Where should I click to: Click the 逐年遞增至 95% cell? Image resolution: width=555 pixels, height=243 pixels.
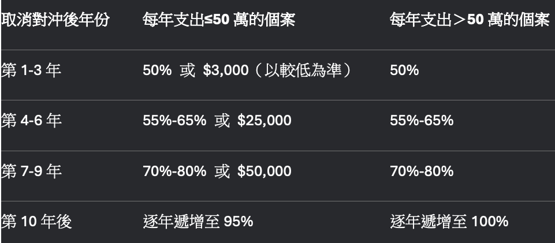pos(198,222)
